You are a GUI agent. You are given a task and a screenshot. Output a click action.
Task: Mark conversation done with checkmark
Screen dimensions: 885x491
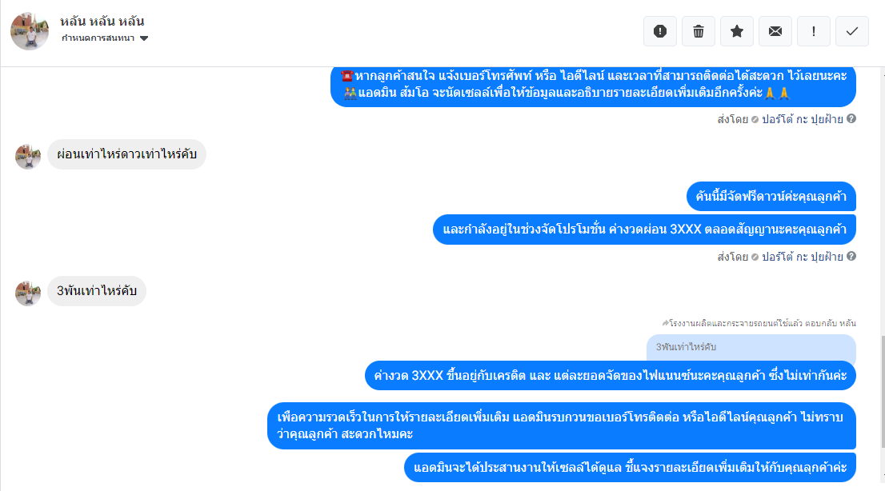[851, 31]
